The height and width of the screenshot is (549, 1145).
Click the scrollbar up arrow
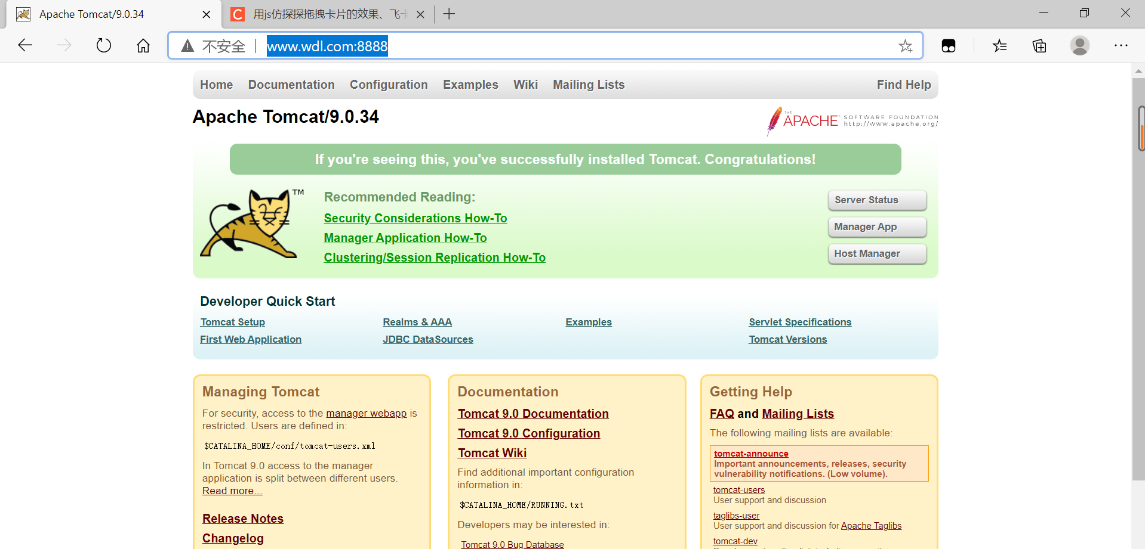tap(1138, 70)
